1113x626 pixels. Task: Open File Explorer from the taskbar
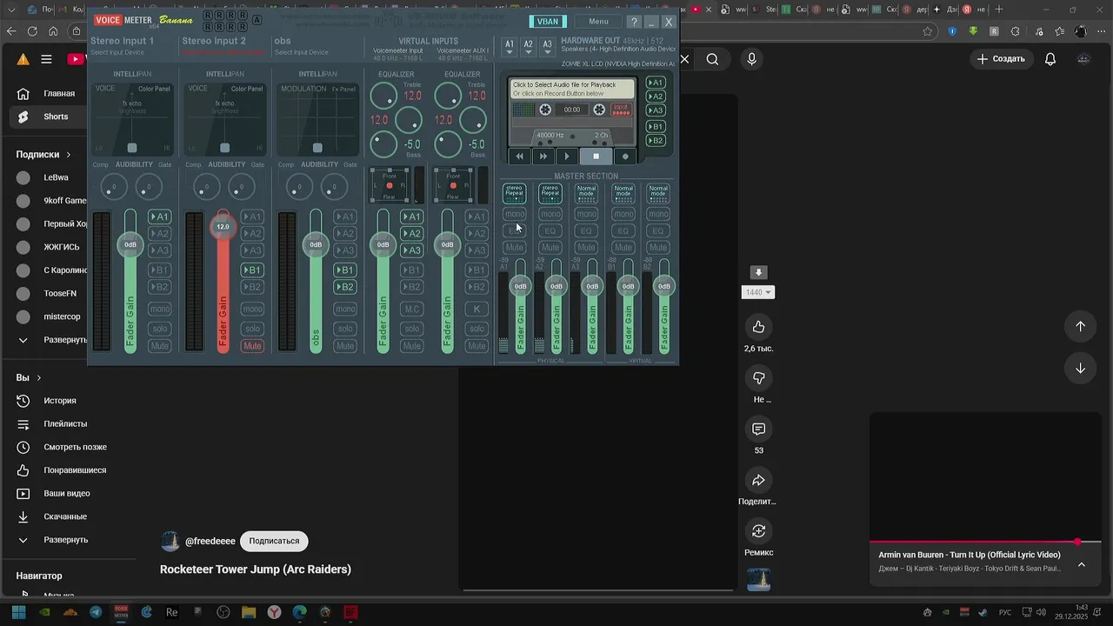pos(249,612)
